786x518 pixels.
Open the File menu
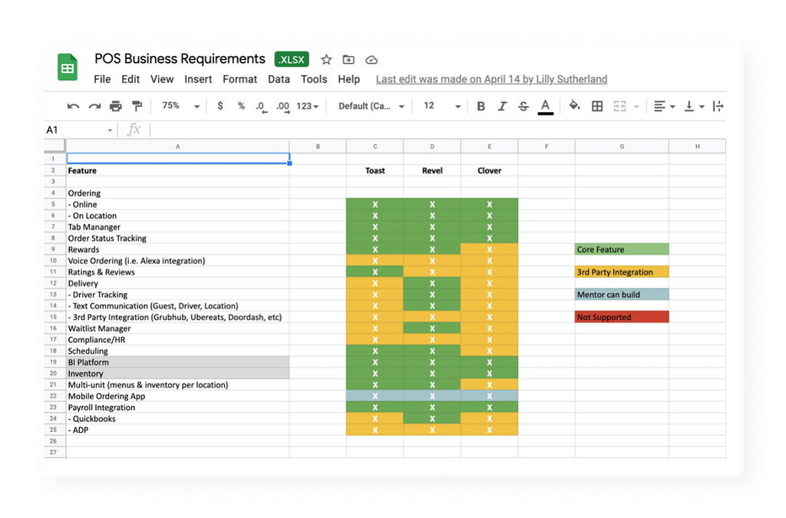click(x=102, y=79)
